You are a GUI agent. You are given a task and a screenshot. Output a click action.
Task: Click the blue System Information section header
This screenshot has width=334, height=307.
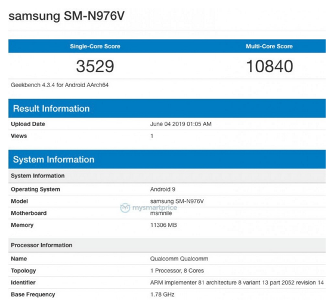167,159
